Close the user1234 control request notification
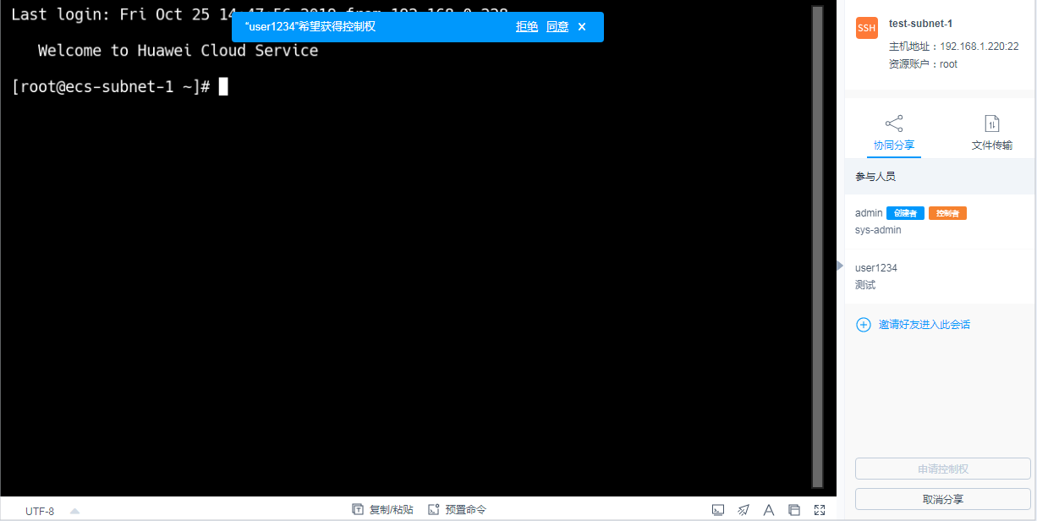The width and height of the screenshot is (1037, 521). coord(582,27)
